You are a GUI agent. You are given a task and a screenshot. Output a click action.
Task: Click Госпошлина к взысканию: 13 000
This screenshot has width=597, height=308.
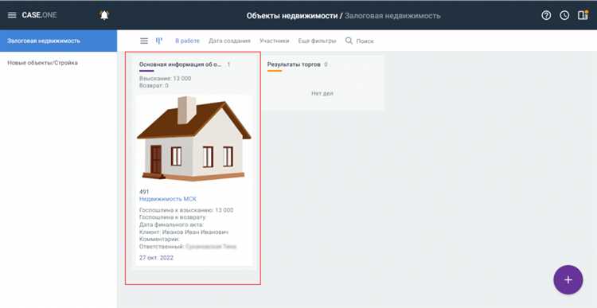tap(186, 210)
